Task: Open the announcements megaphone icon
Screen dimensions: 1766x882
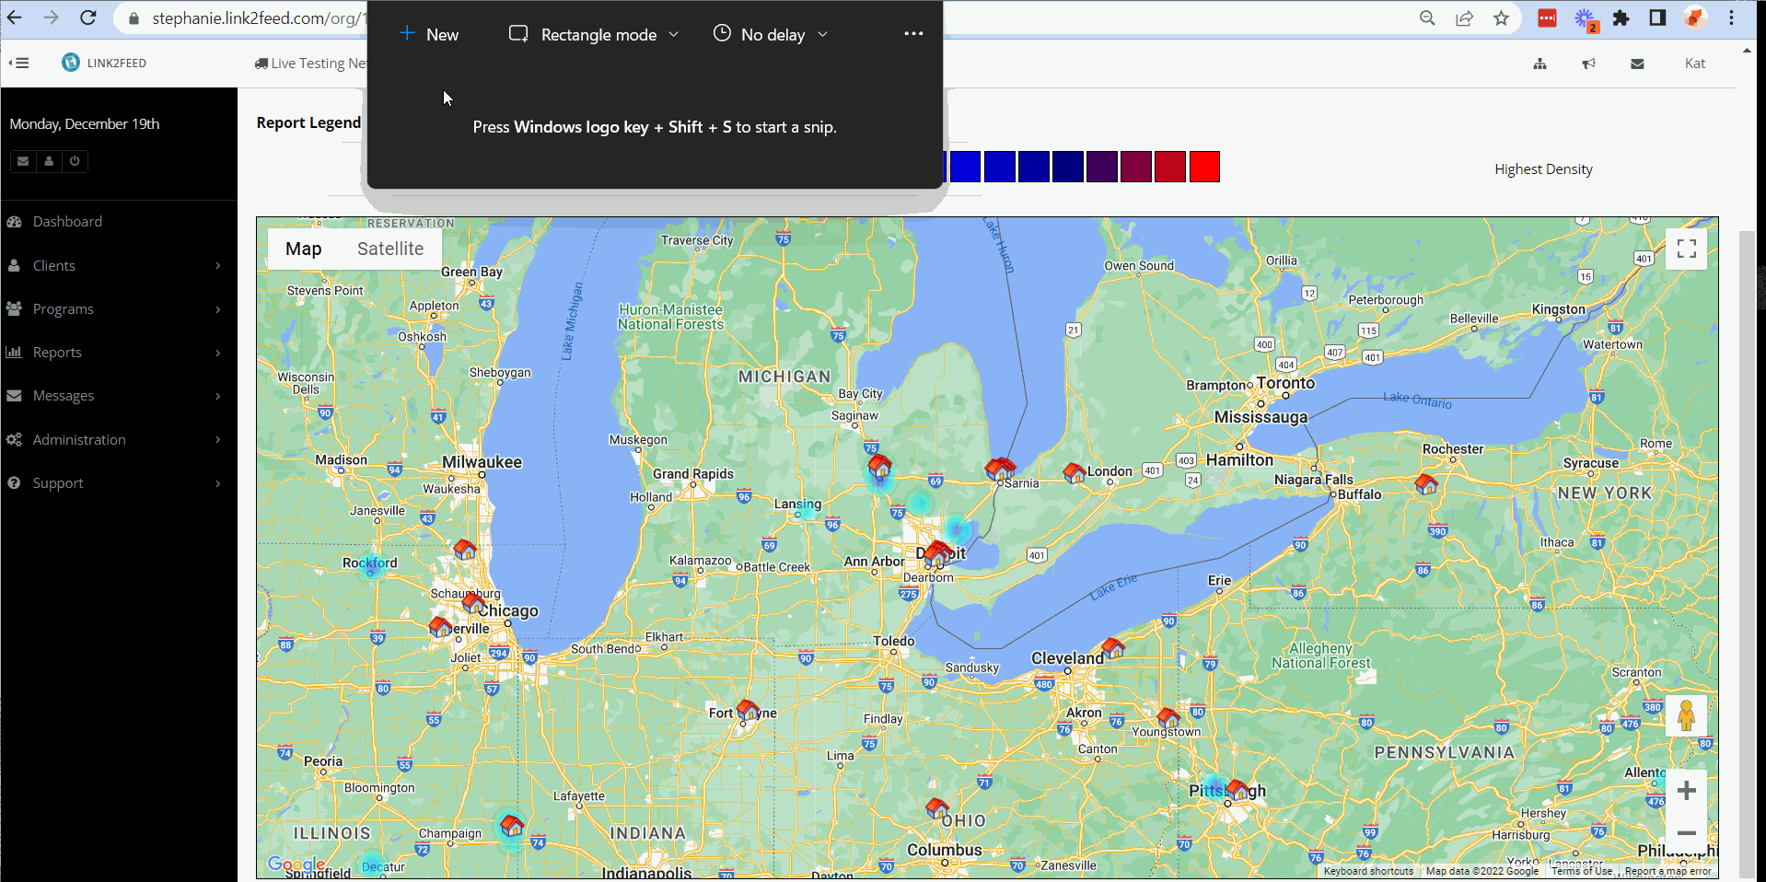Action: click(1588, 64)
